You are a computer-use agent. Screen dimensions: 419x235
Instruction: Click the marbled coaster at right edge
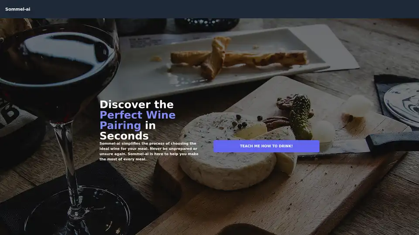tap(402, 104)
